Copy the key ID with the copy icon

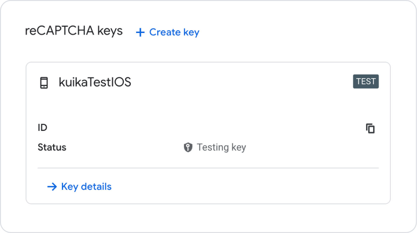(370, 128)
